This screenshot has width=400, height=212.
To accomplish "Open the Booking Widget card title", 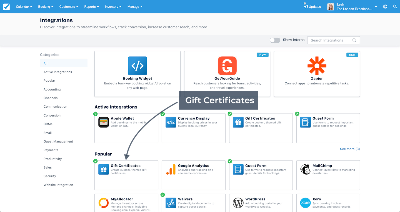I will (x=137, y=79).
